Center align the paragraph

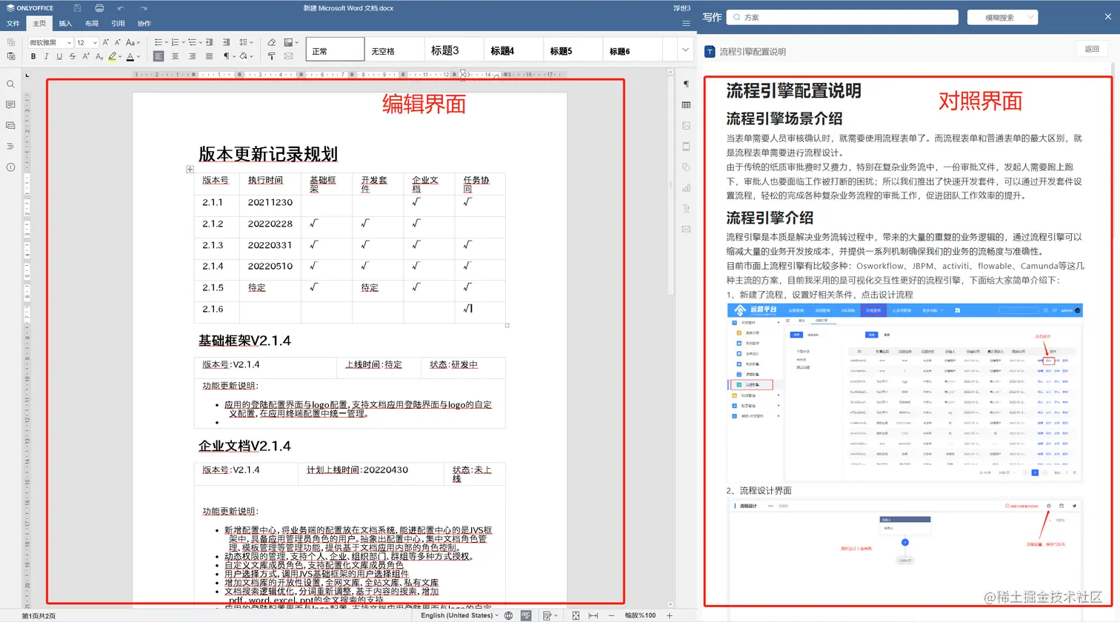[176, 56]
